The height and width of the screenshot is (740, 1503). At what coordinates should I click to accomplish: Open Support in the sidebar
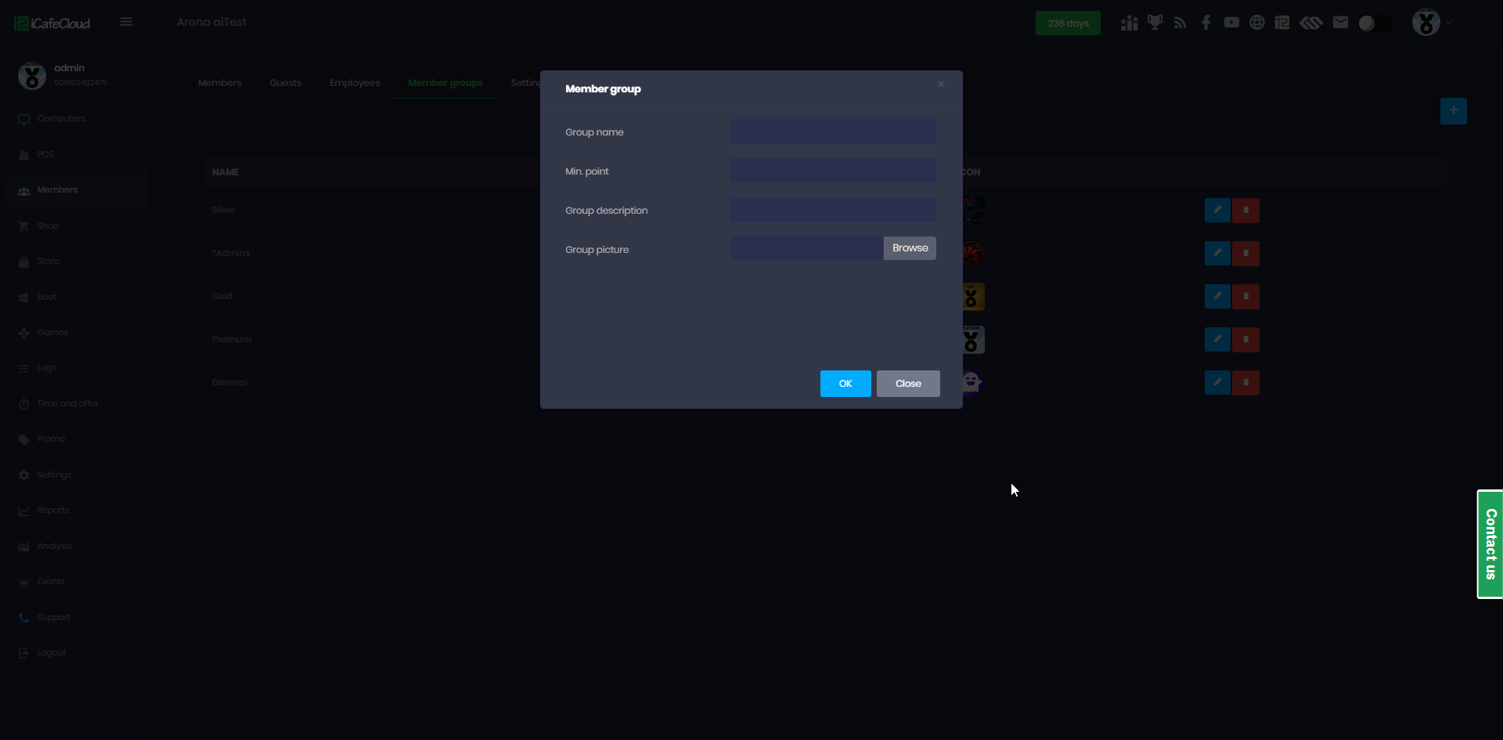[54, 618]
